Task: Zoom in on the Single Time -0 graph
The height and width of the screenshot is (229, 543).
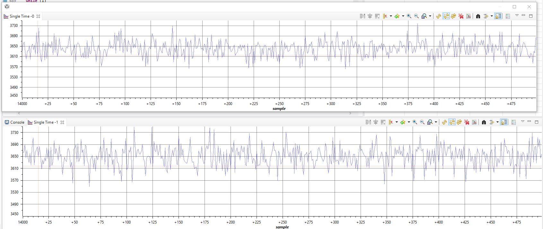Action: (409, 16)
